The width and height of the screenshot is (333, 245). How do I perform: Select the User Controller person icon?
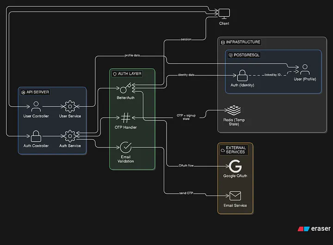(x=36, y=106)
